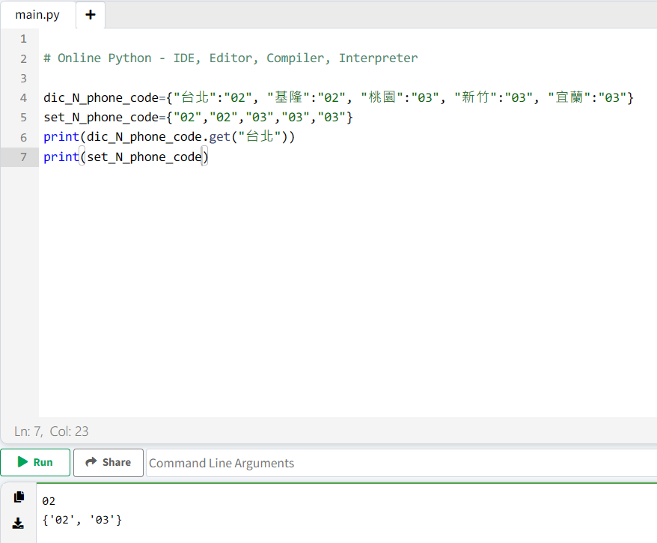Select line number 6 in the gutter
Image resolution: width=657 pixels, height=543 pixels.
[23, 137]
